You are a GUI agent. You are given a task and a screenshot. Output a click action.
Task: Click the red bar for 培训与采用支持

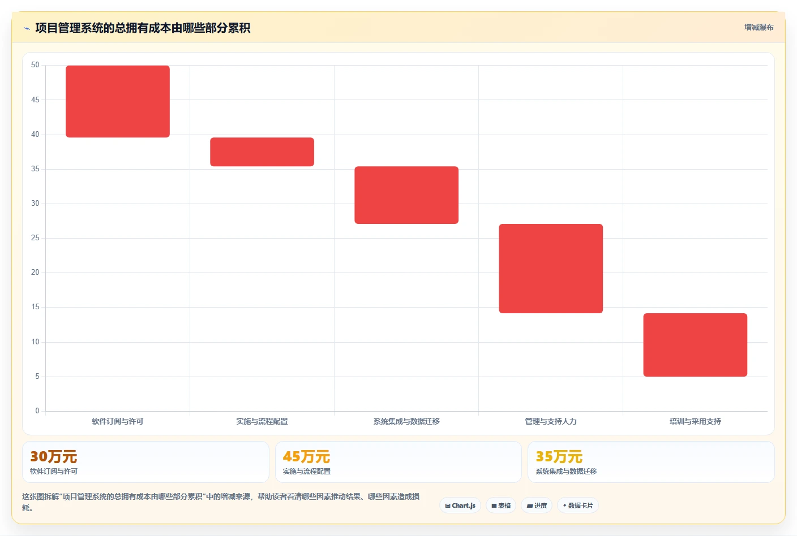(695, 345)
